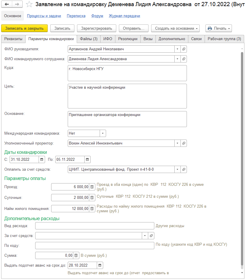Focus Вид расхода input field
The width and height of the screenshot is (245, 280).
coord(95,226)
